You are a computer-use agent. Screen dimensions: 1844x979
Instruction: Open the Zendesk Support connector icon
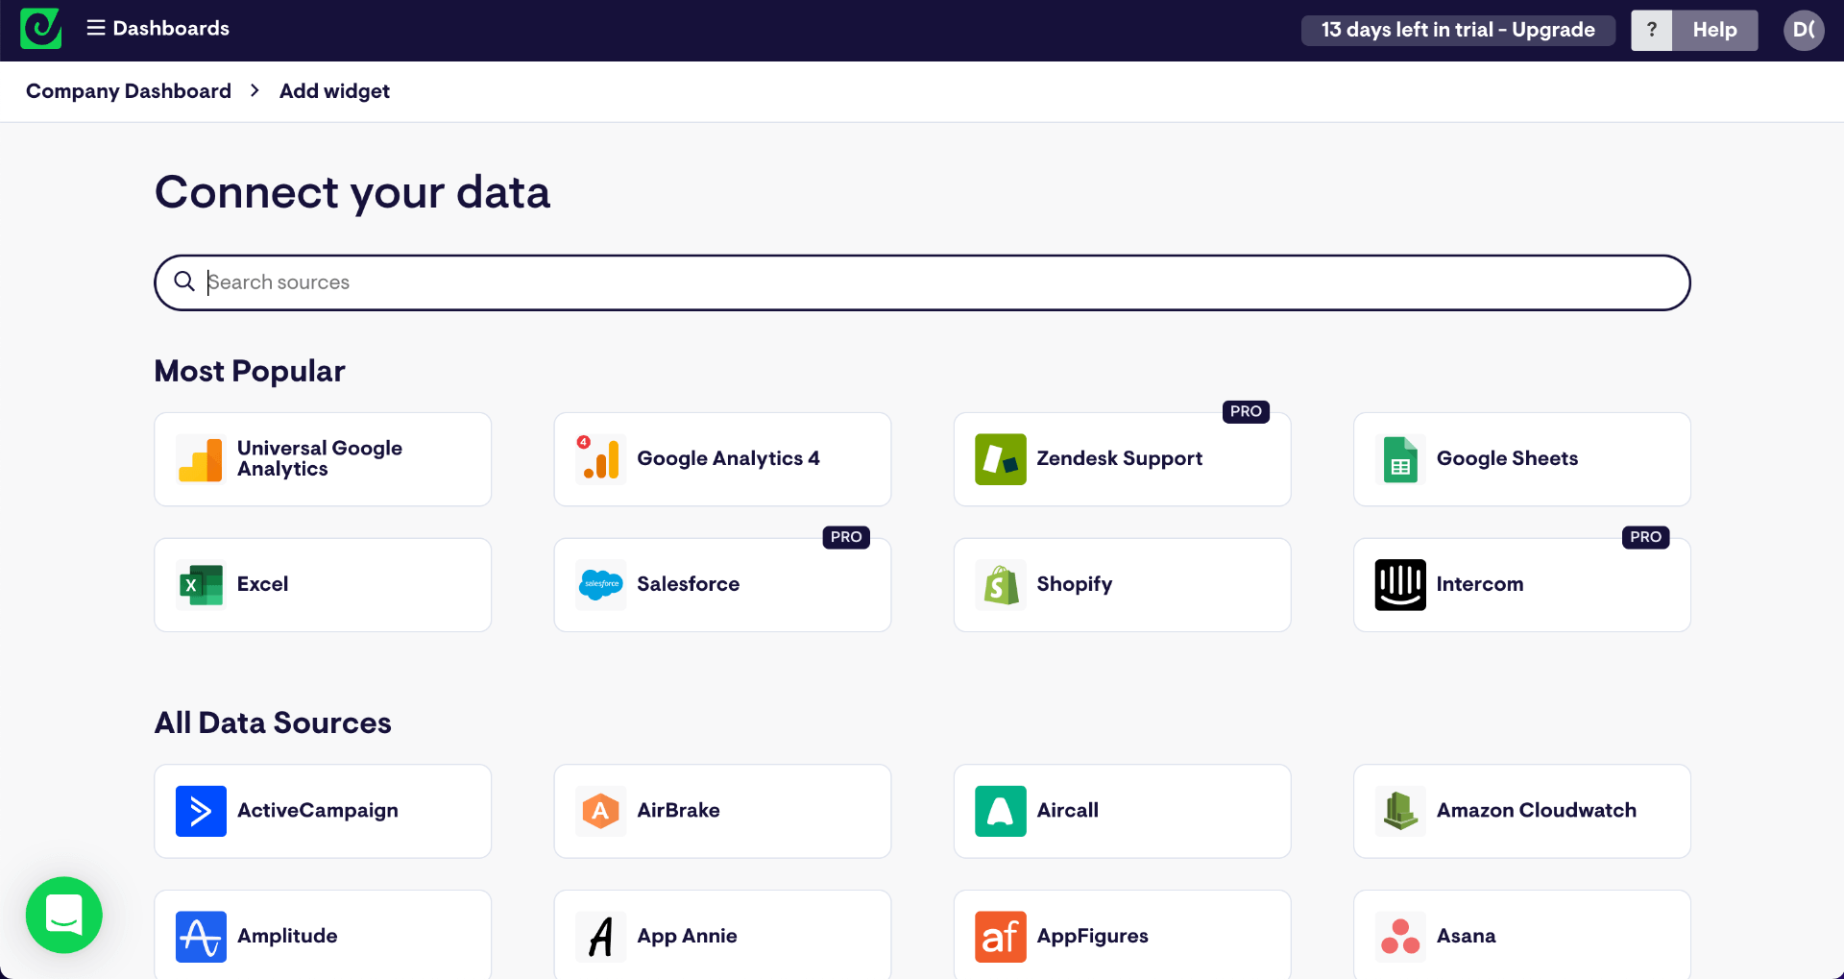tap(1000, 458)
